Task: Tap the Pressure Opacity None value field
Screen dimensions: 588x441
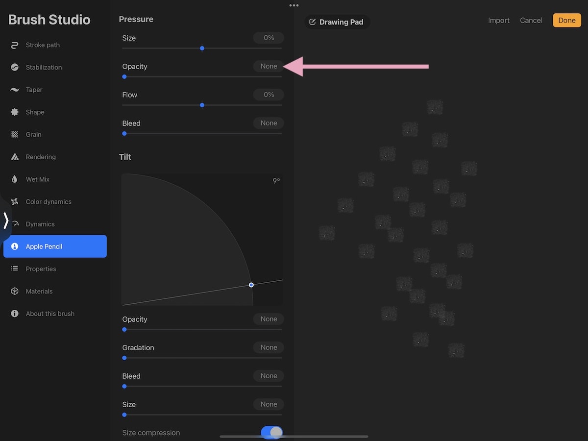Action: point(269,66)
